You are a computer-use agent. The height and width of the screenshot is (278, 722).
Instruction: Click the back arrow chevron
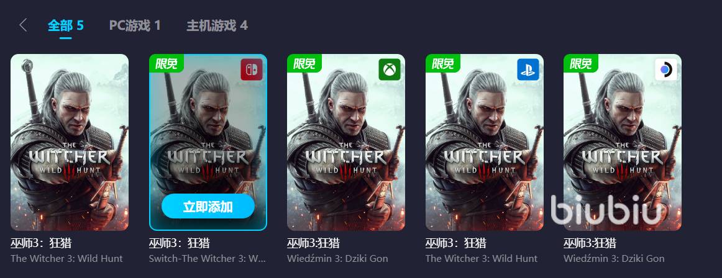(23, 25)
